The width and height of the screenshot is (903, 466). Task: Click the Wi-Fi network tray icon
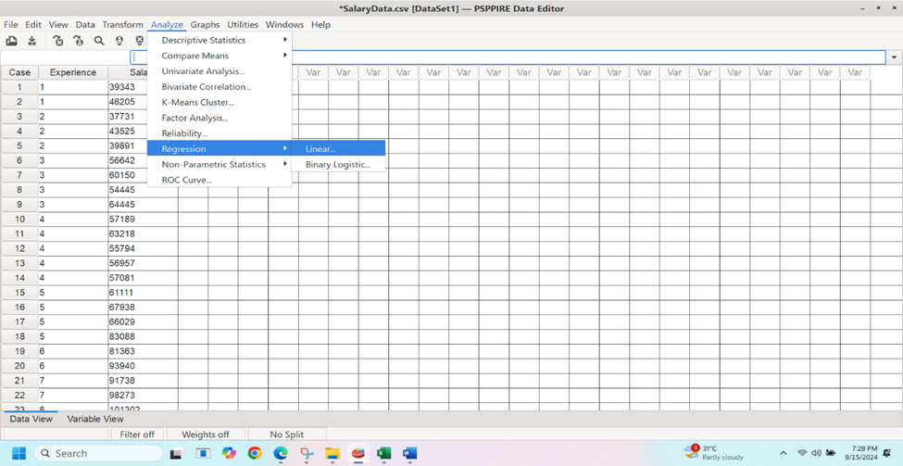click(x=802, y=453)
